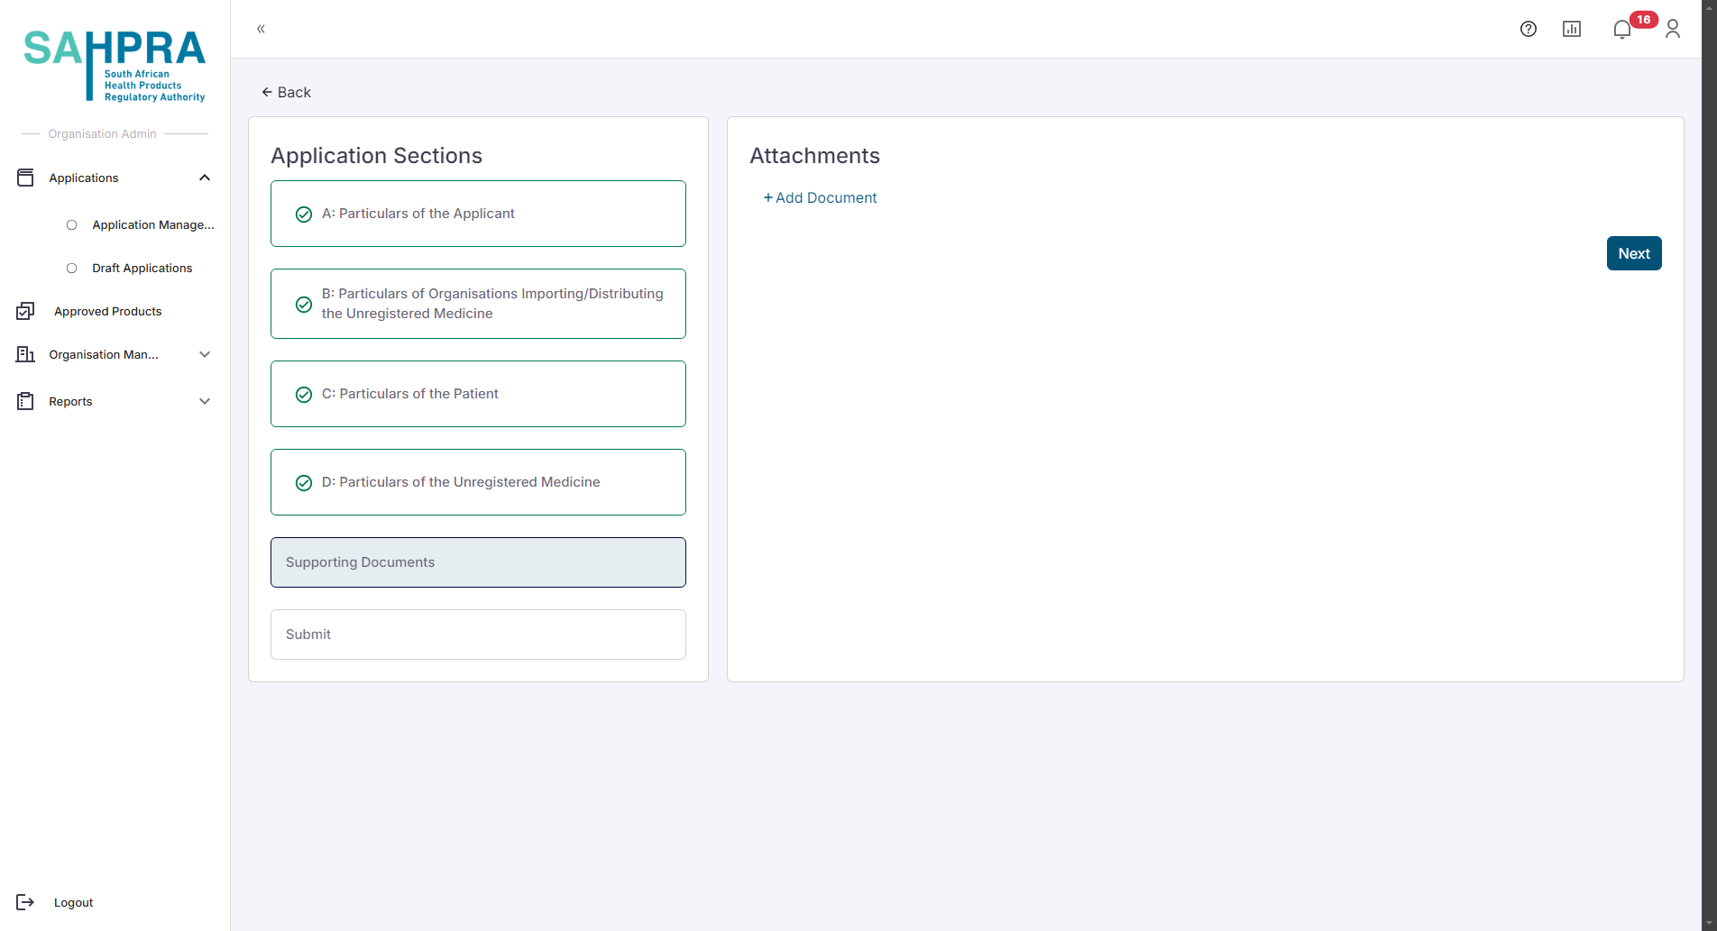This screenshot has height=931, width=1717.
Task: Click the help question mark icon
Action: click(x=1528, y=29)
